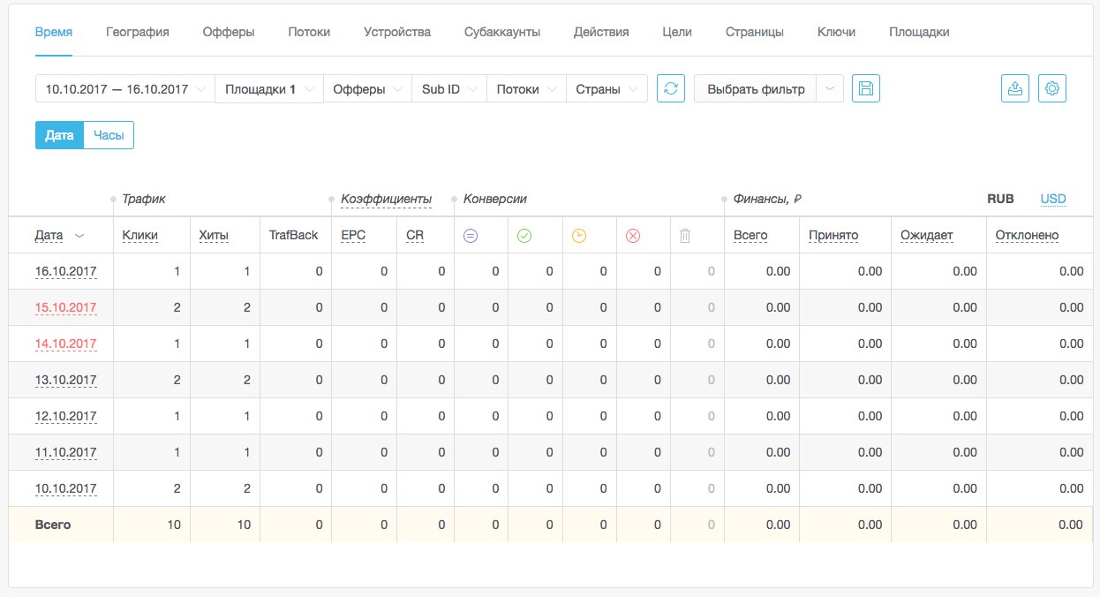This screenshot has width=1100, height=597.
Task: Click the Отклонено column header
Action: (1027, 236)
